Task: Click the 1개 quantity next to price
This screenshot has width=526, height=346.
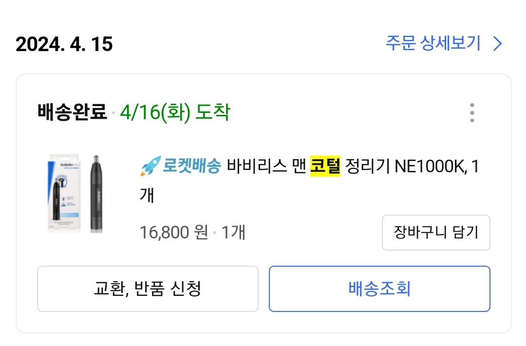Action: [x=233, y=232]
